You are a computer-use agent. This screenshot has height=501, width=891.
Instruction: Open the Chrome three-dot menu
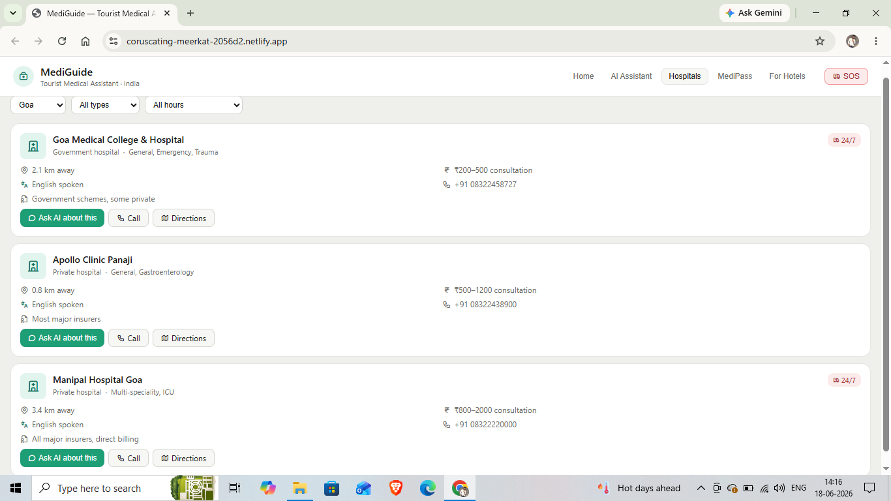pos(876,41)
